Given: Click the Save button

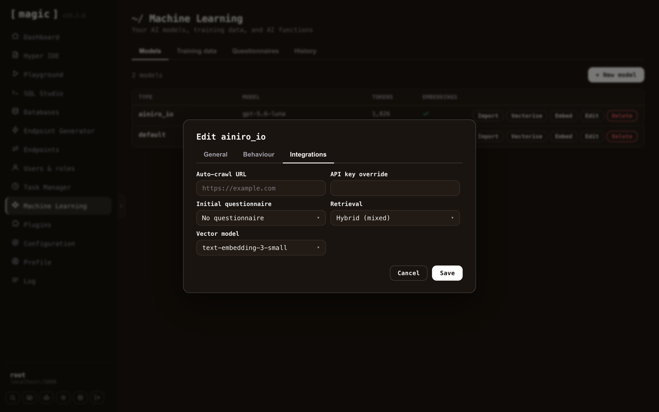Looking at the screenshot, I should click(447, 273).
